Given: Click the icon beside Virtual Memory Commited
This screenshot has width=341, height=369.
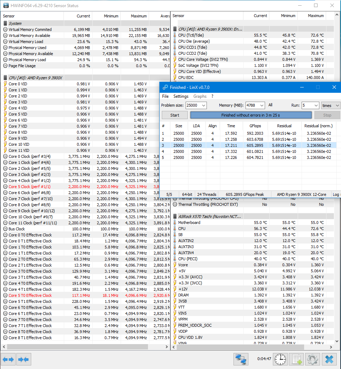Looking at the screenshot, I should pos(5,30).
